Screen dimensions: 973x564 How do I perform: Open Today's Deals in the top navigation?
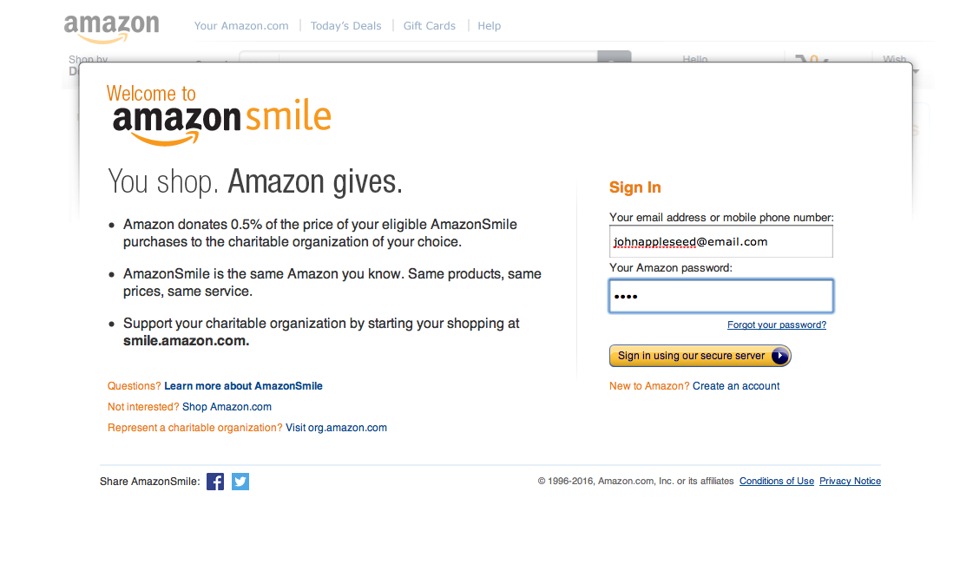point(345,26)
